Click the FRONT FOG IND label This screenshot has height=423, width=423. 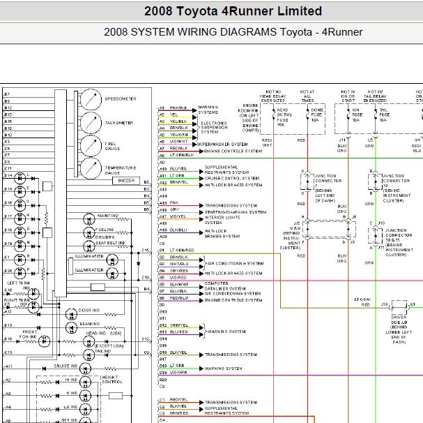click(28, 334)
